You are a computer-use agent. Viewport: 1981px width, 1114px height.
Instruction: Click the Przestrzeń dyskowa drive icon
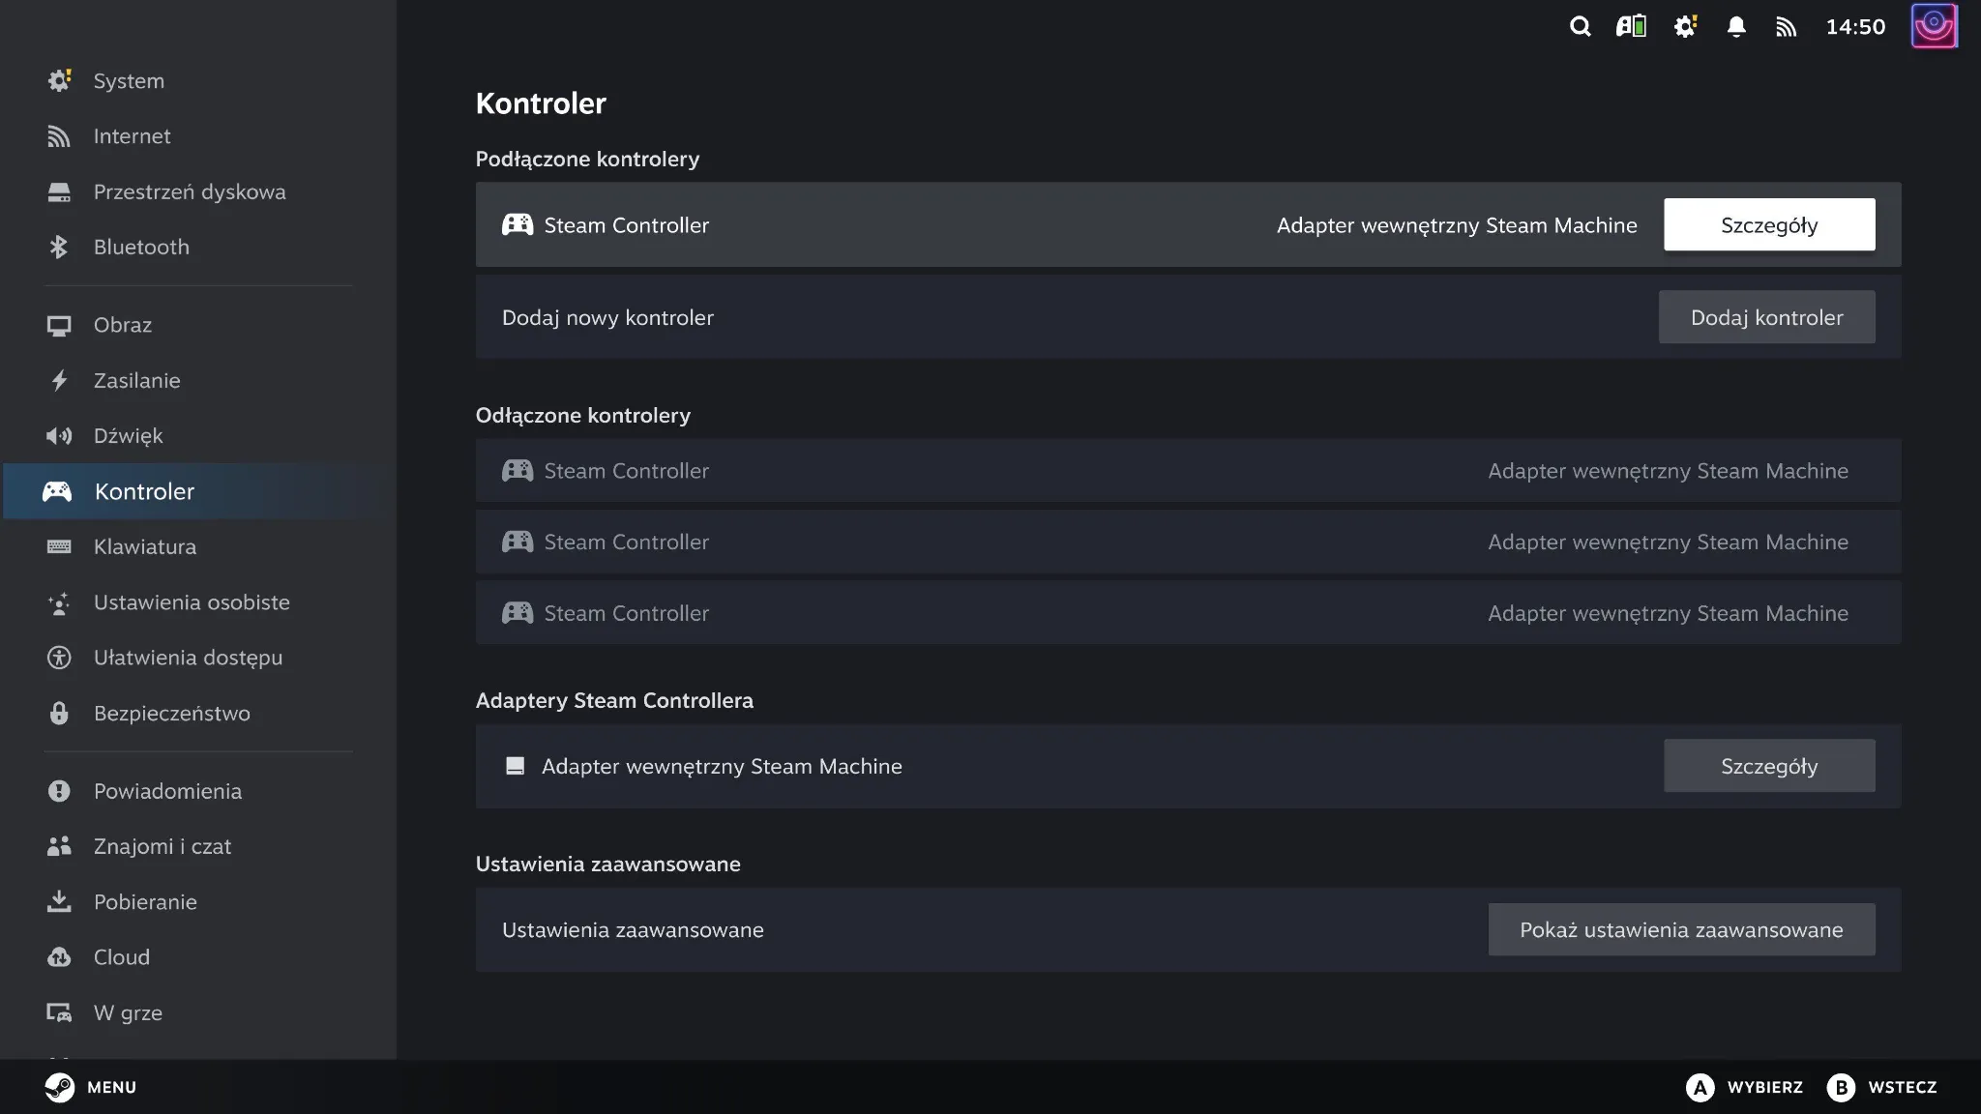(59, 191)
